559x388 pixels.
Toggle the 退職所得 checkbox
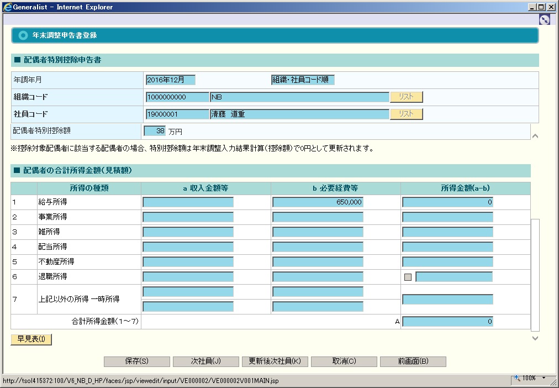coord(408,277)
